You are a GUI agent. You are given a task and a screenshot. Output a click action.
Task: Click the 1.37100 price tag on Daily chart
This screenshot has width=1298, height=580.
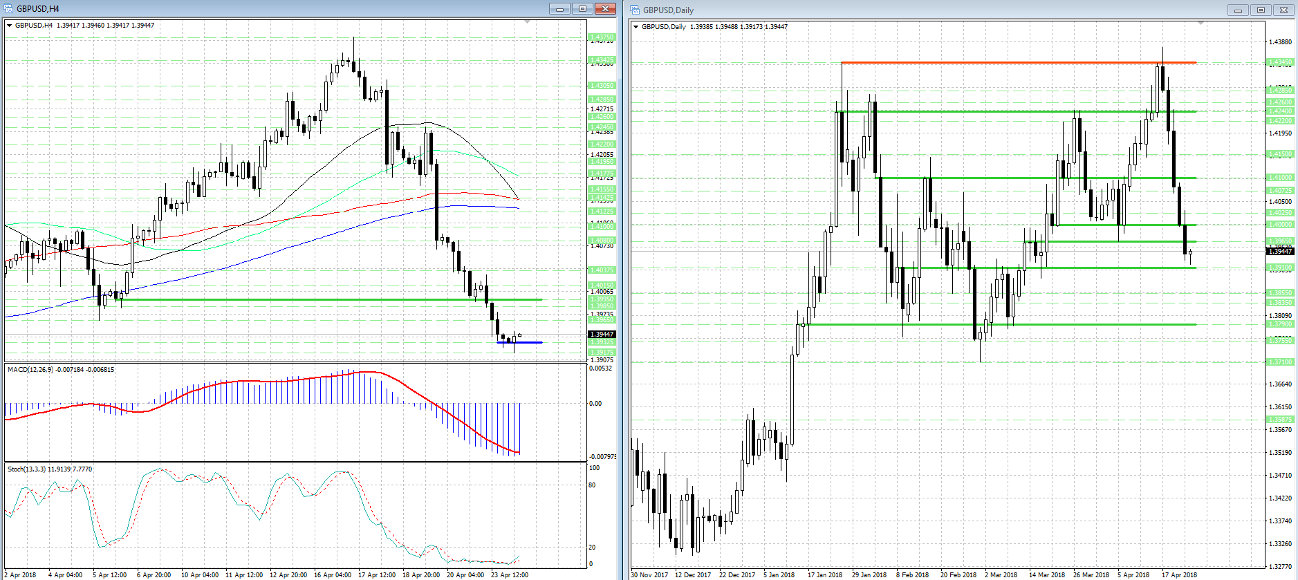pos(1280,362)
